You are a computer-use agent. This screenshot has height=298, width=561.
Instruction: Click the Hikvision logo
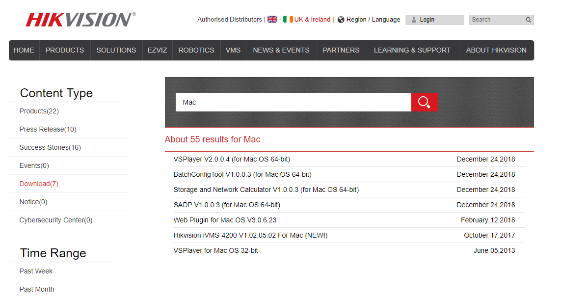point(80,20)
